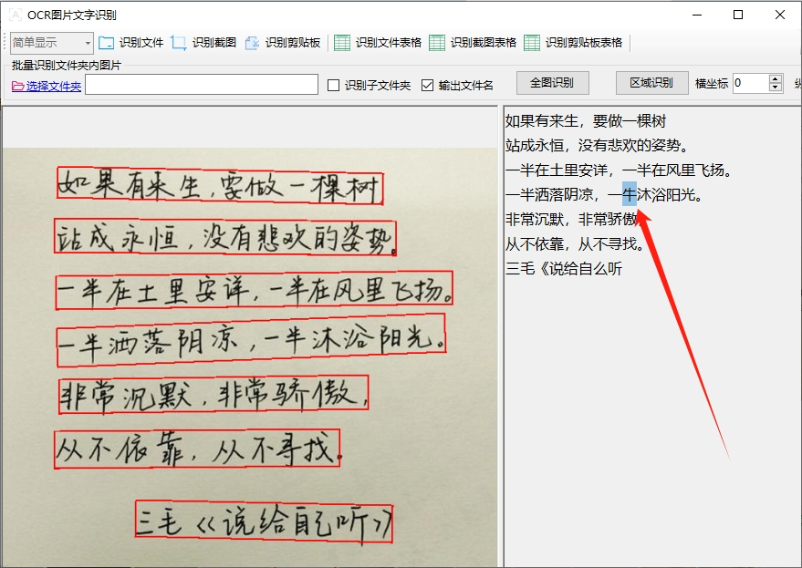This screenshot has width=802, height=568.
Task: Set the 横坐标 value field
Action: [748, 83]
